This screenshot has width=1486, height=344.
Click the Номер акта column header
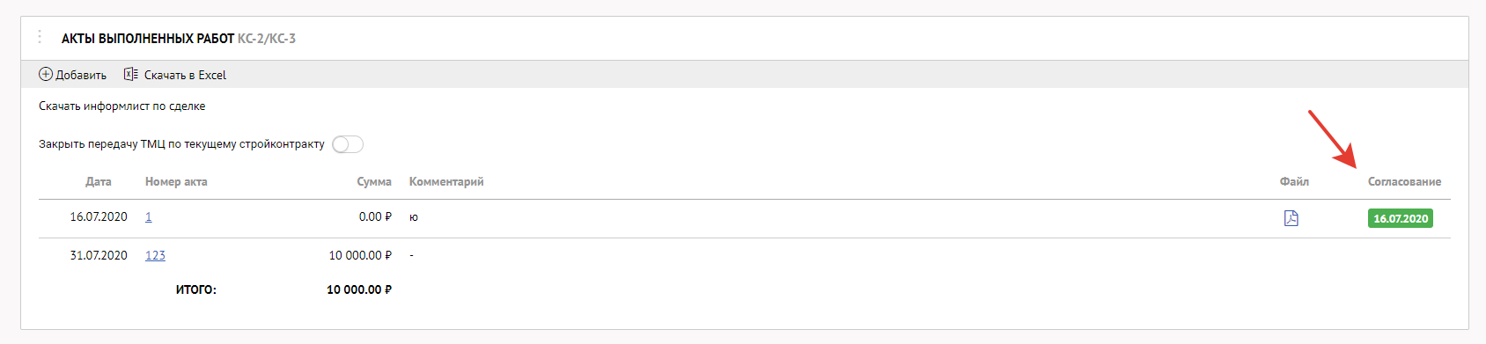tap(176, 181)
